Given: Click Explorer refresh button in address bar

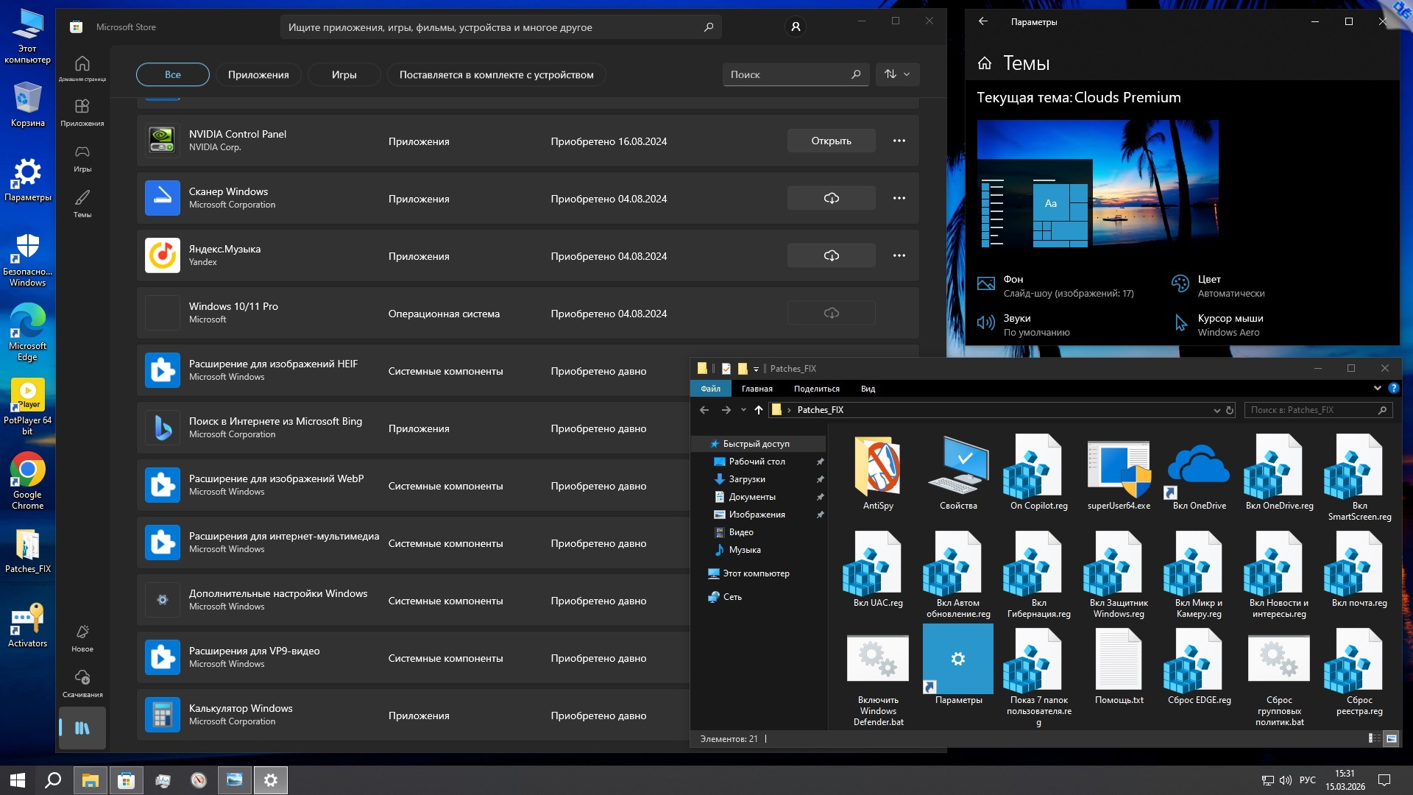Looking at the screenshot, I should tap(1230, 410).
